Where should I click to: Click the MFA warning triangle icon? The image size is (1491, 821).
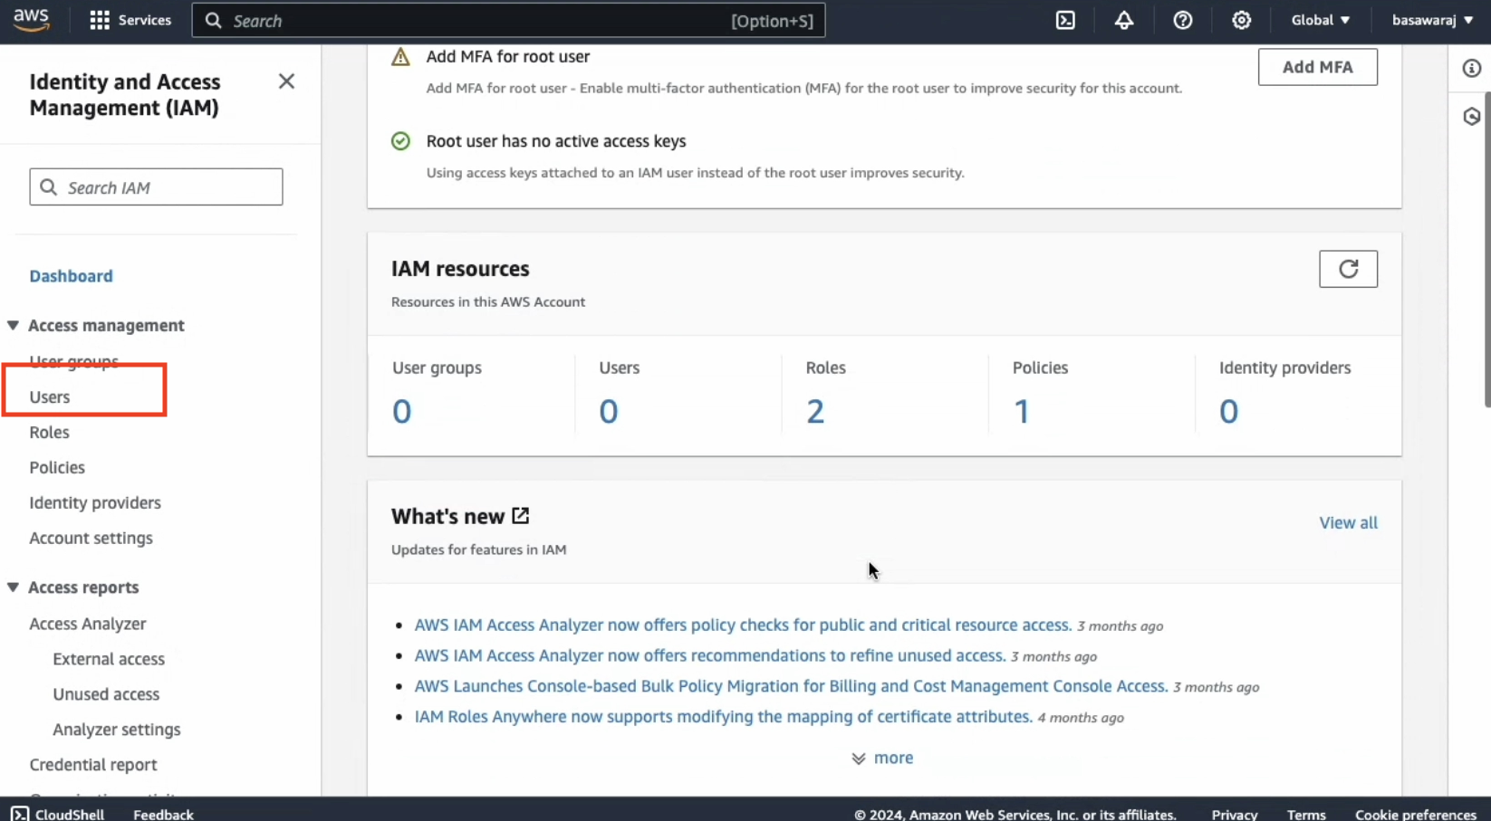(x=400, y=57)
